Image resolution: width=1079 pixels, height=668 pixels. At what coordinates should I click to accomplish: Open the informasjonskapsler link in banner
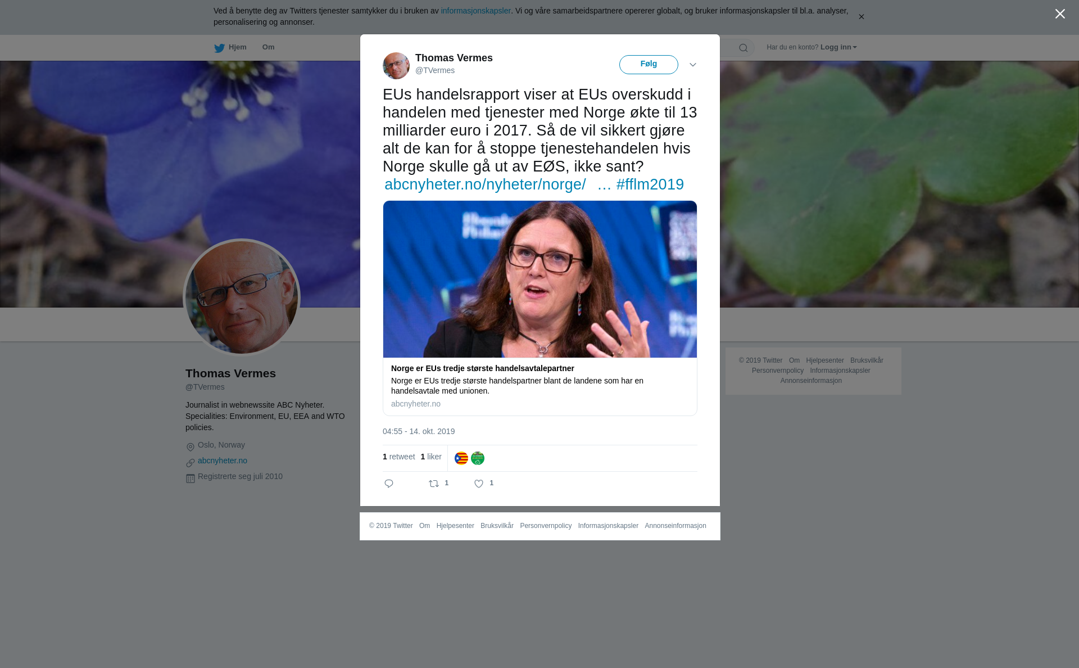tap(475, 11)
